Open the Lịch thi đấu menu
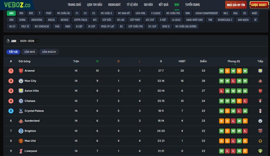 pos(94,5)
